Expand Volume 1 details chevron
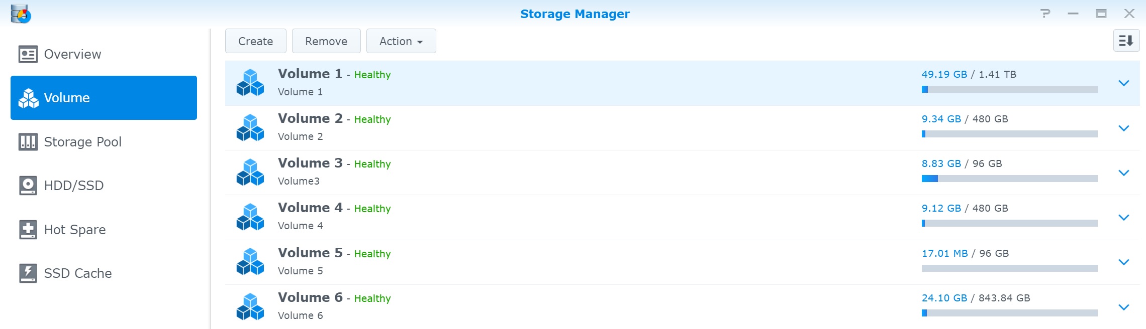The height and width of the screenshot is (329, 1146). click(x=1124, y=83)
